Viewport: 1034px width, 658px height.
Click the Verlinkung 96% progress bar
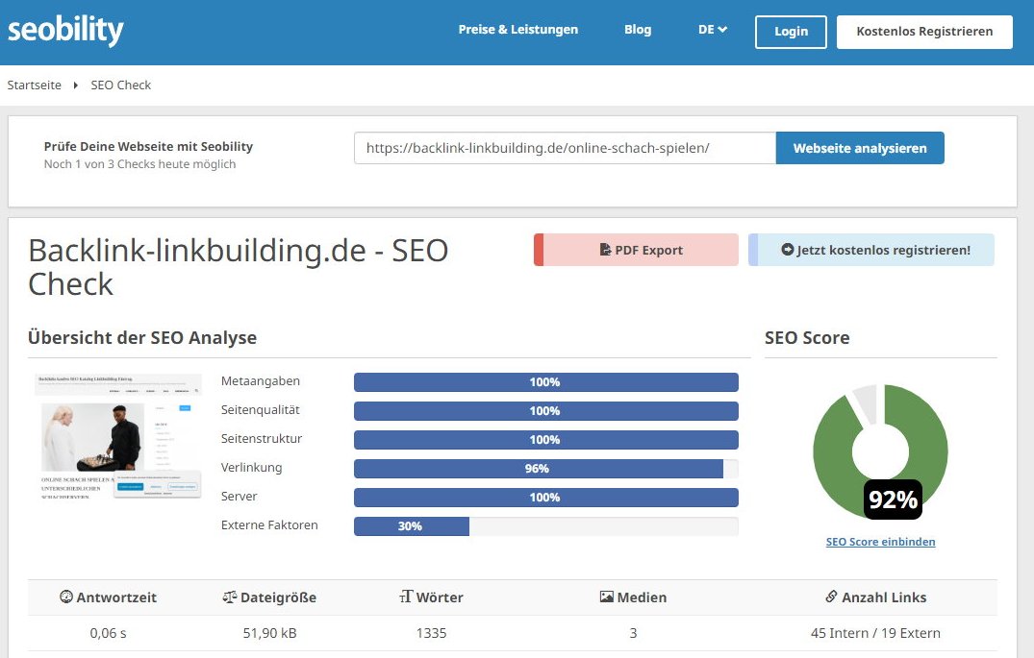coord(545,469)
